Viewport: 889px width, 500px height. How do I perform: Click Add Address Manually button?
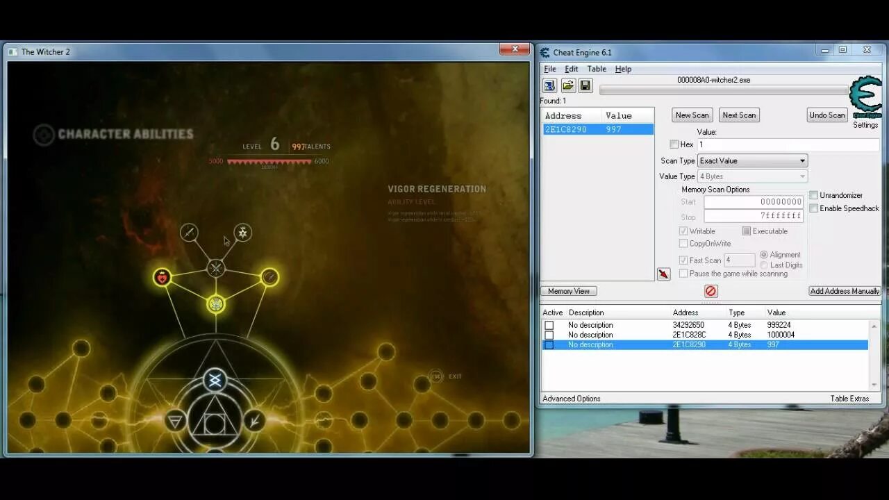click(845, 291)
